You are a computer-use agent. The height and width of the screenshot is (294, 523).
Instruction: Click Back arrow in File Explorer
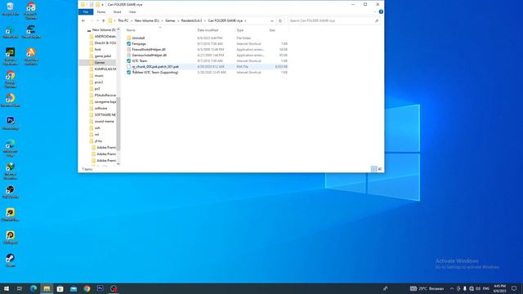(x=83, y=20)
